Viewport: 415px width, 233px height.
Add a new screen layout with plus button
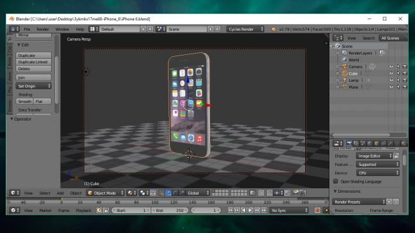(143, 29)
